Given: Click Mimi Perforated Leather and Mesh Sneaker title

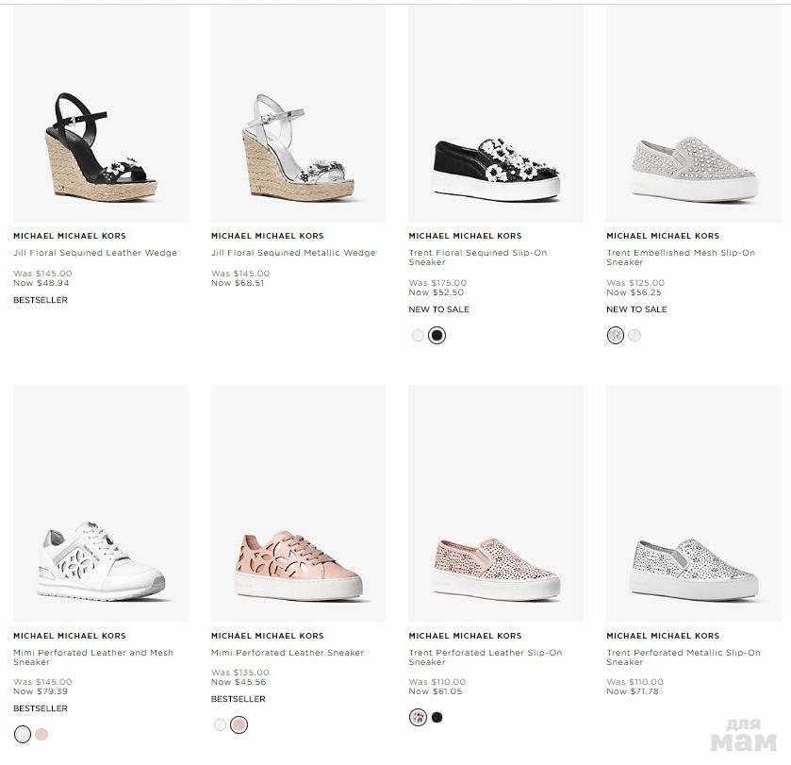Looking at the screenshot, I should [x=93, y=657].
